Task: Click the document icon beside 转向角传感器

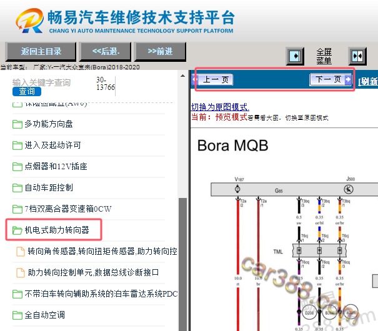Action: point(21,252)
